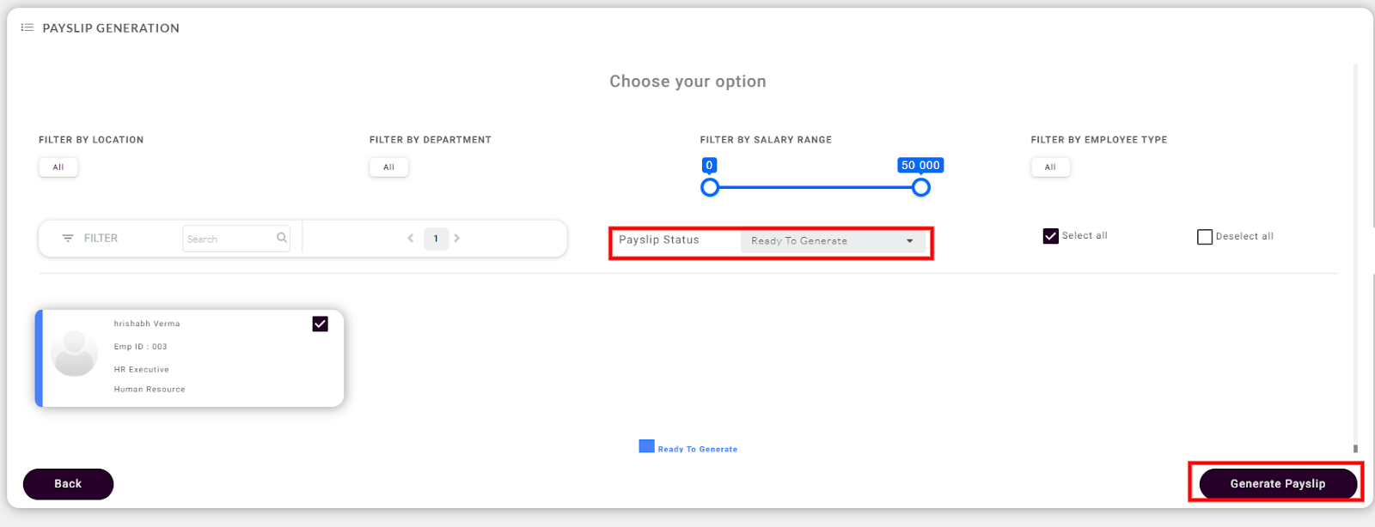
Task: Click the salary range minimum slider handle
Action: (x=710, y=187)
